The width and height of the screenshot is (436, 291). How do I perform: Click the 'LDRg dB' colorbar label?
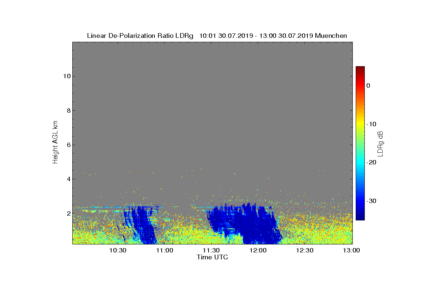point(380,143)
